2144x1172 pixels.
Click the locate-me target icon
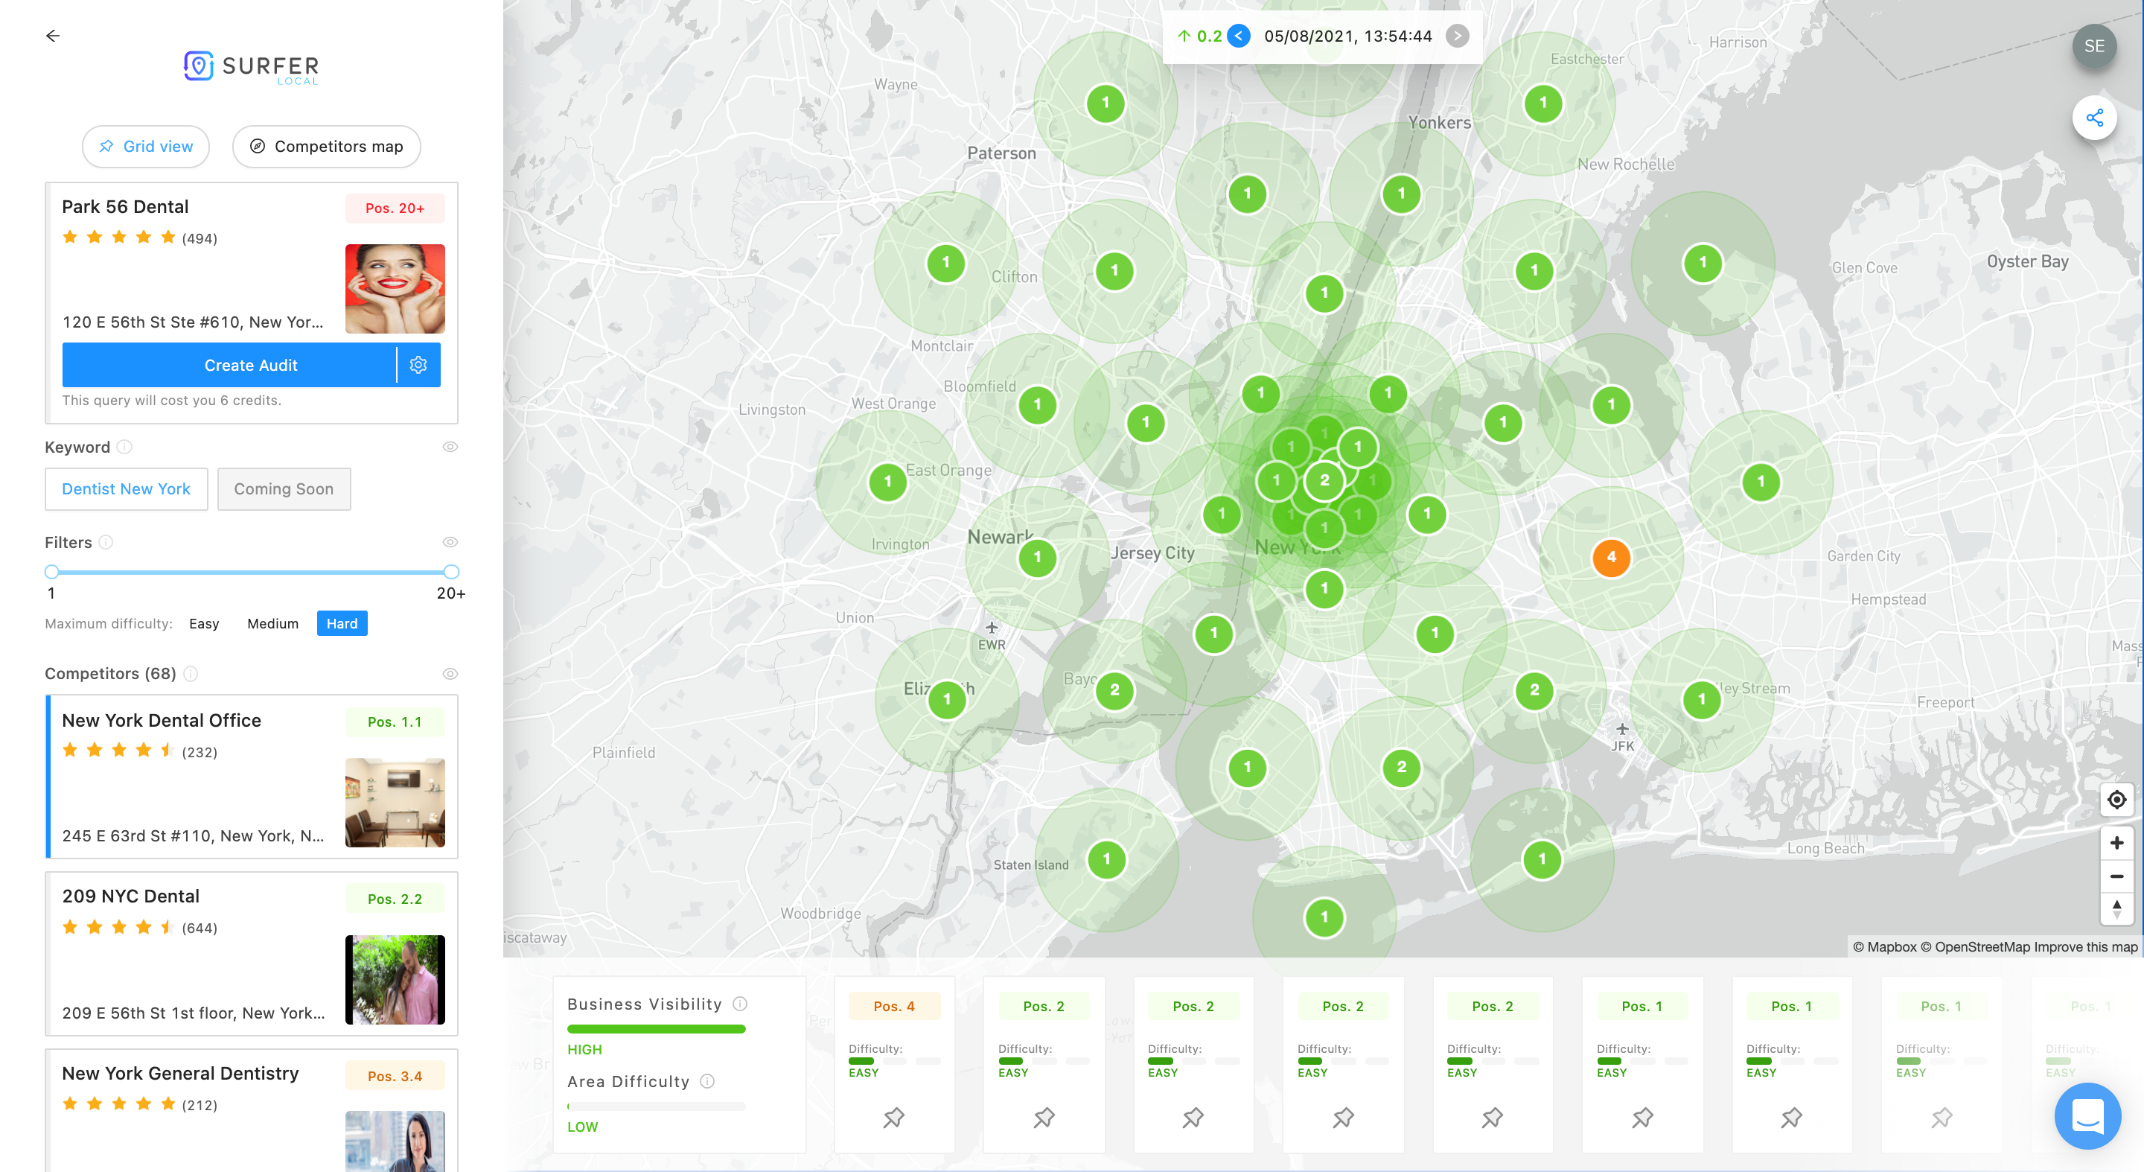click(x=2116, y=800)
